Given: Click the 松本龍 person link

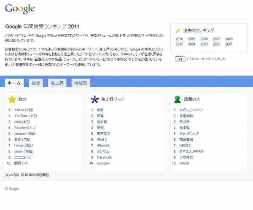Looking at the screenshot, I should tap(185, 128).
